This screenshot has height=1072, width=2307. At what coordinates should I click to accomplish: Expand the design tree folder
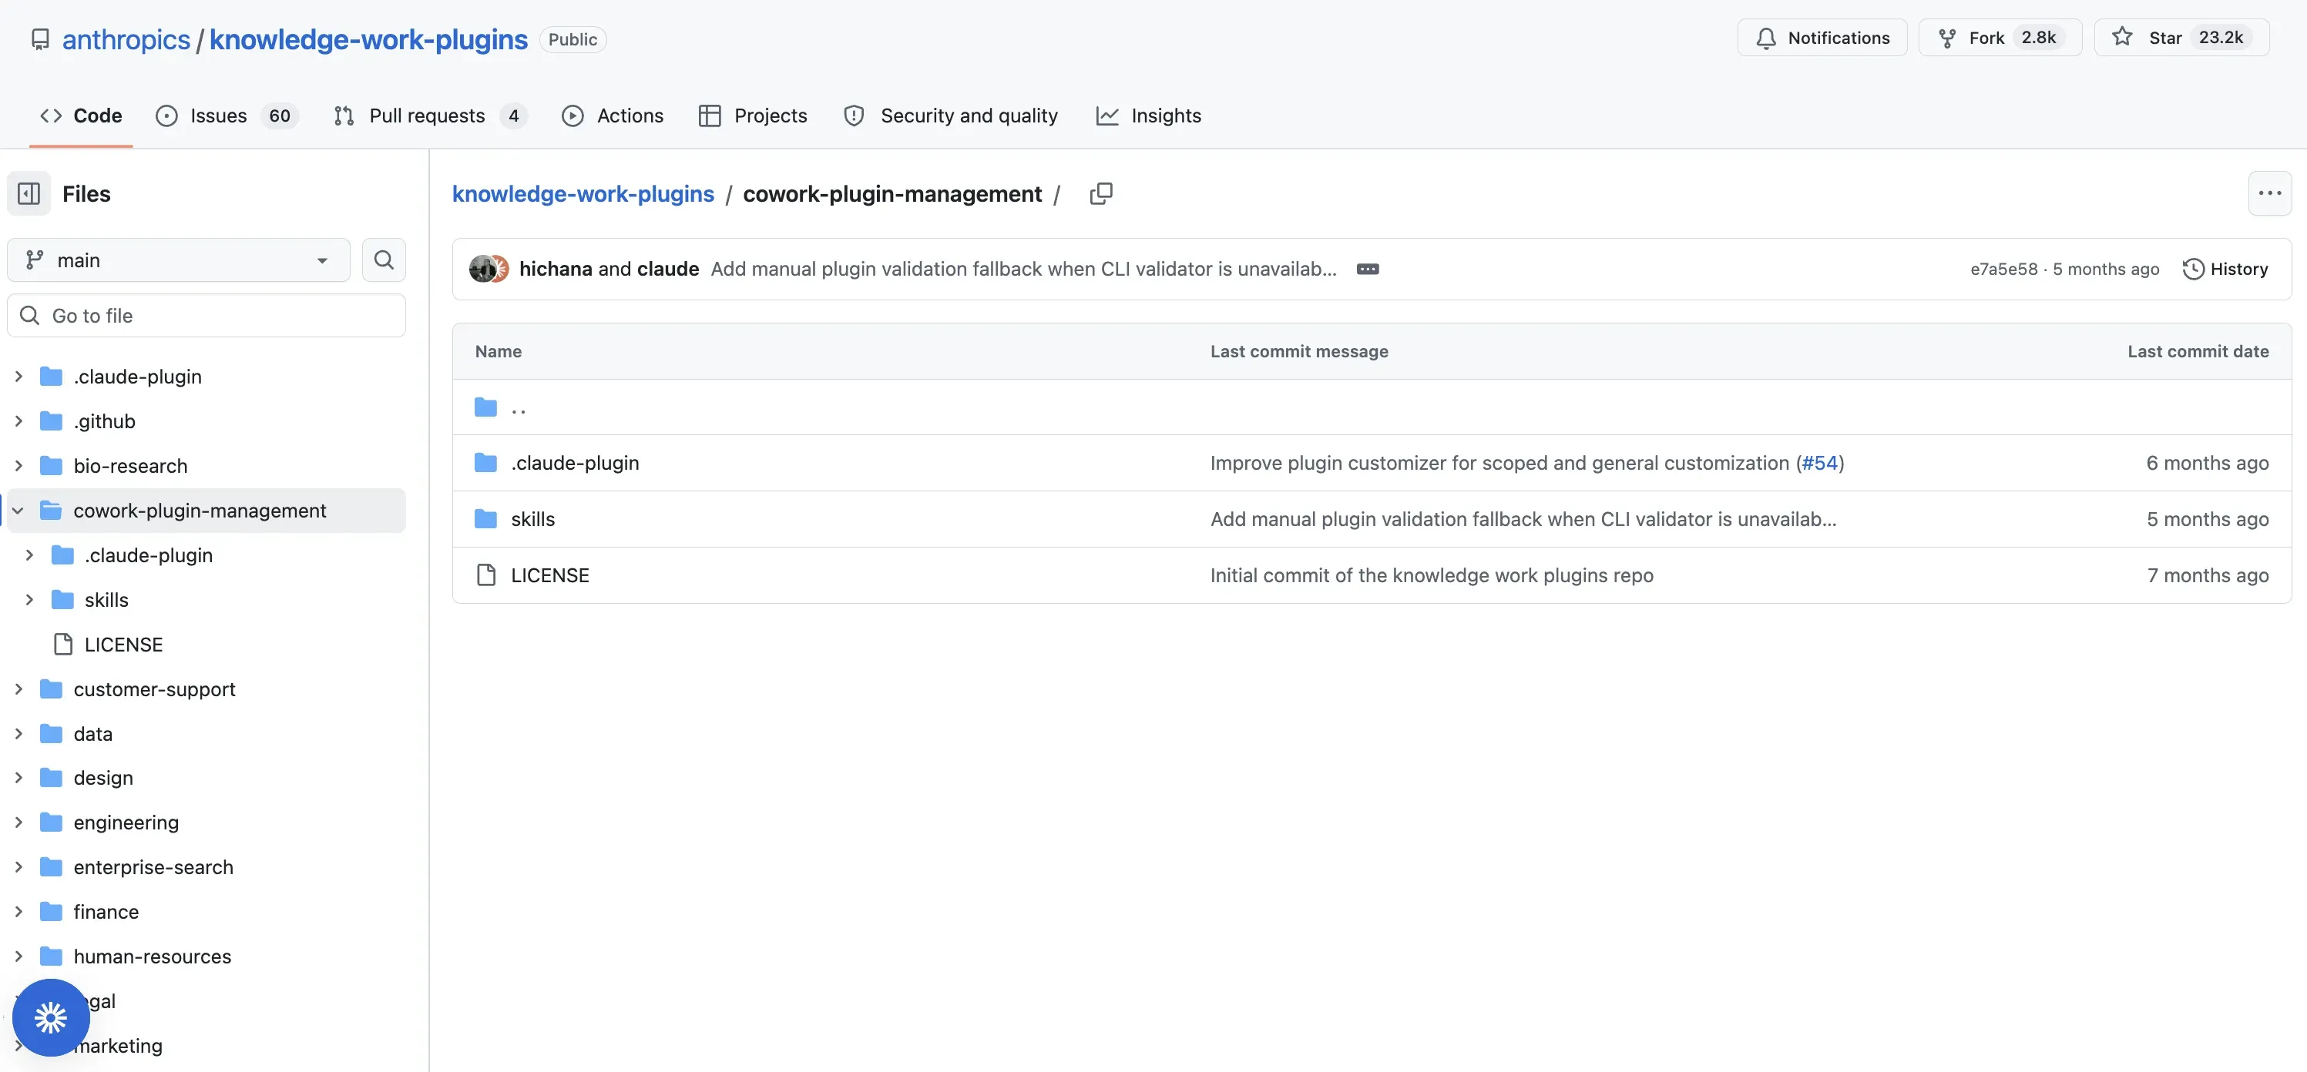pos(18,779)
